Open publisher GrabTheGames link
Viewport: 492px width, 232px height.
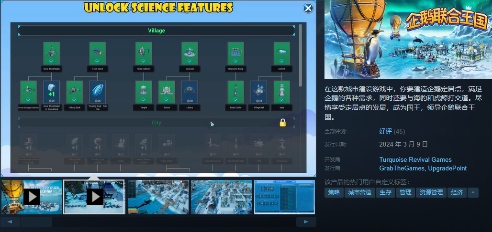click(402, 168)
